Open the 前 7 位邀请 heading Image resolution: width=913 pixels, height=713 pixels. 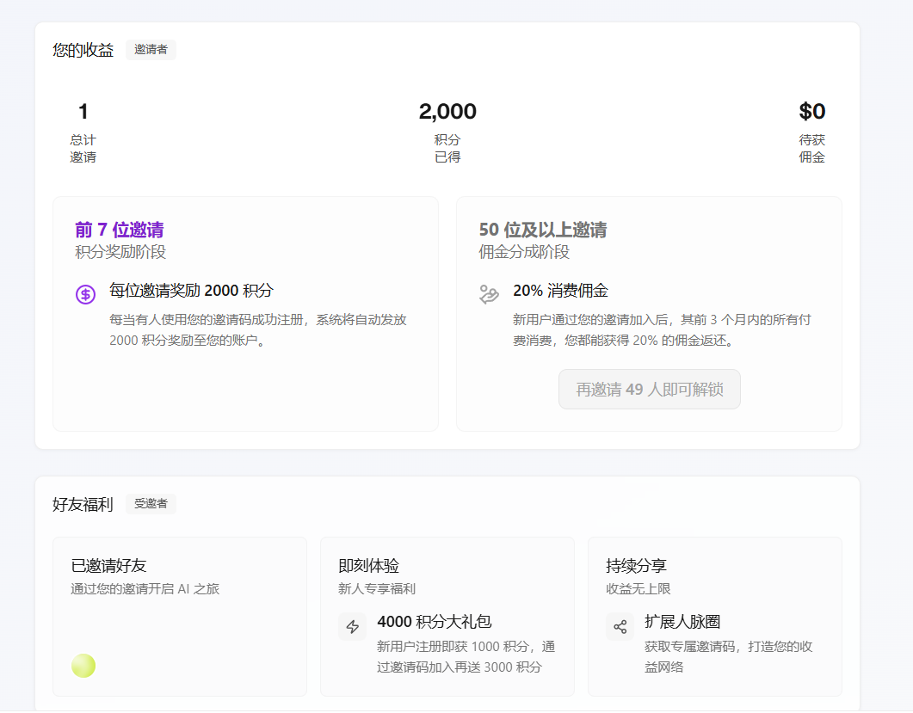(119, 230)
